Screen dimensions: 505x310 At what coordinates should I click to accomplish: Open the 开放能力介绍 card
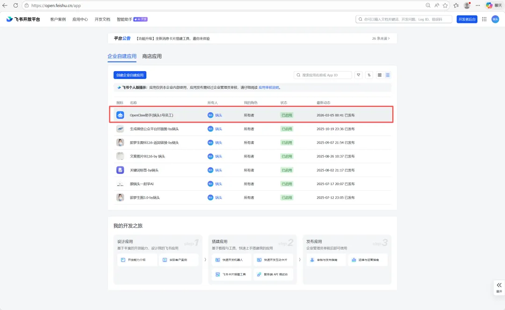point(137,260)
